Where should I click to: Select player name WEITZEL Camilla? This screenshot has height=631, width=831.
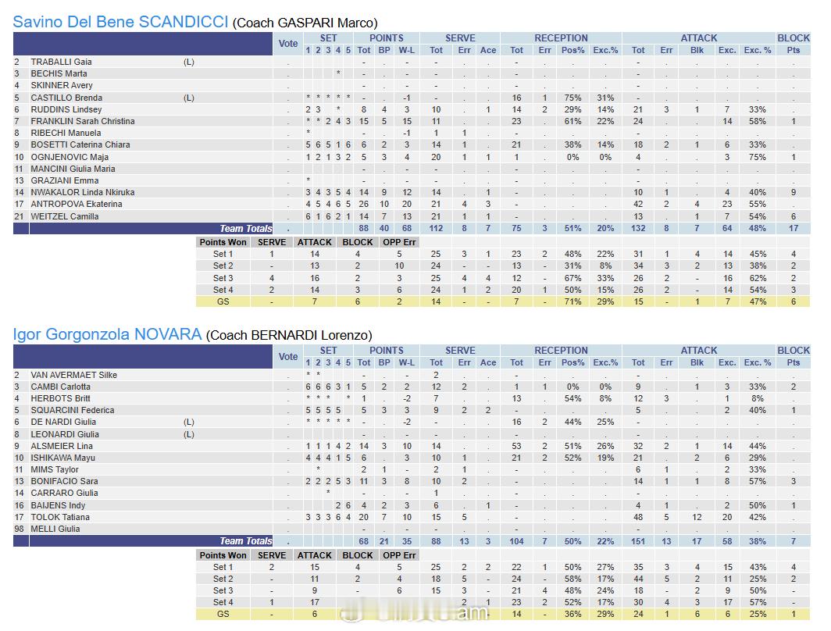point(65,216)
